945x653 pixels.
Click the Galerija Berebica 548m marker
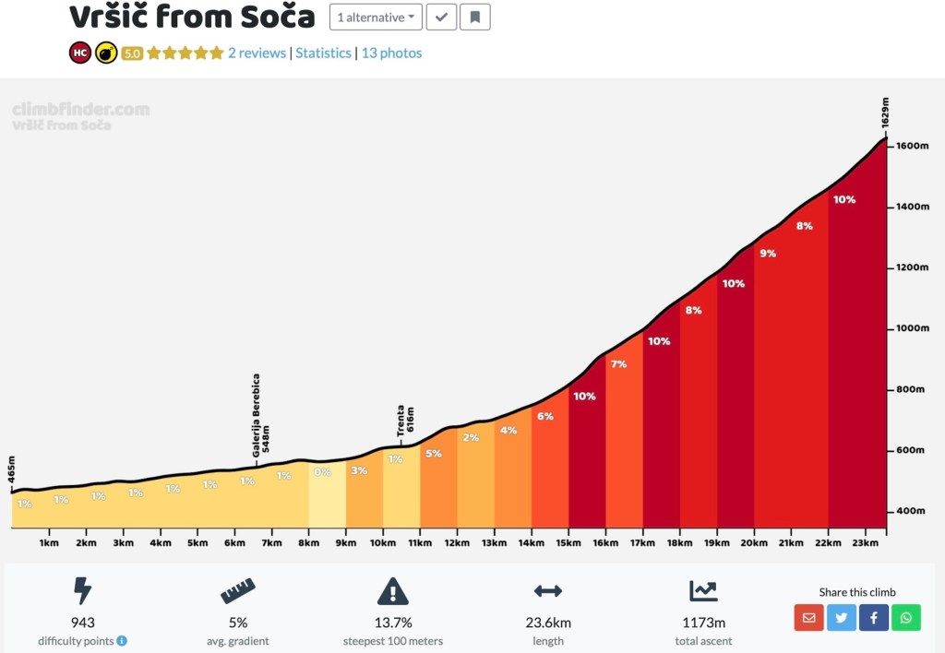261,415
